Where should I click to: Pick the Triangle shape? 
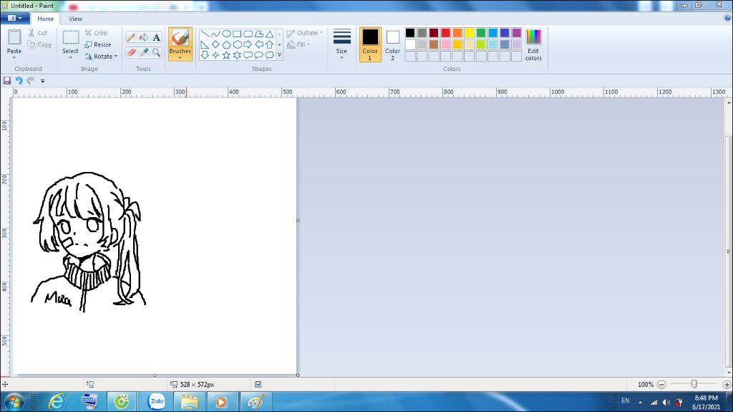(x=270, y=34)
